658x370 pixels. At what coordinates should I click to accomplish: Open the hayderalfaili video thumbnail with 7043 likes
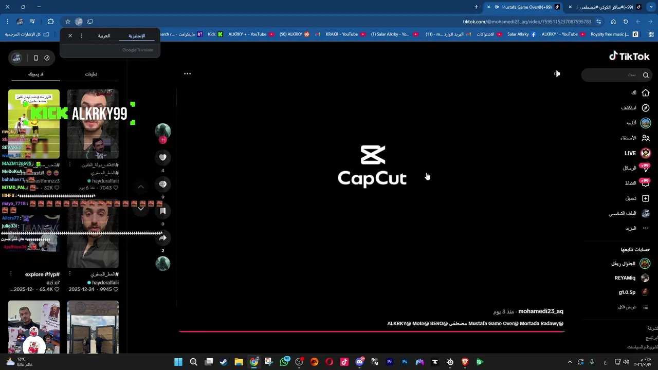(93, 124)
